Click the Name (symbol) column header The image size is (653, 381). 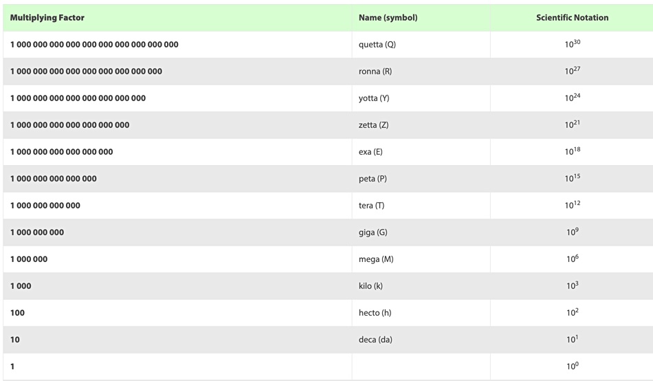(421, 17)
